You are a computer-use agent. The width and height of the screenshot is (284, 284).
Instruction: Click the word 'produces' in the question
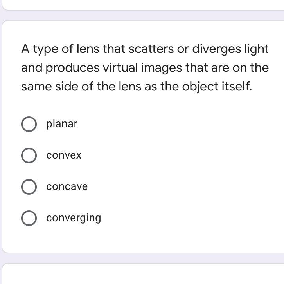pos(72,68)
